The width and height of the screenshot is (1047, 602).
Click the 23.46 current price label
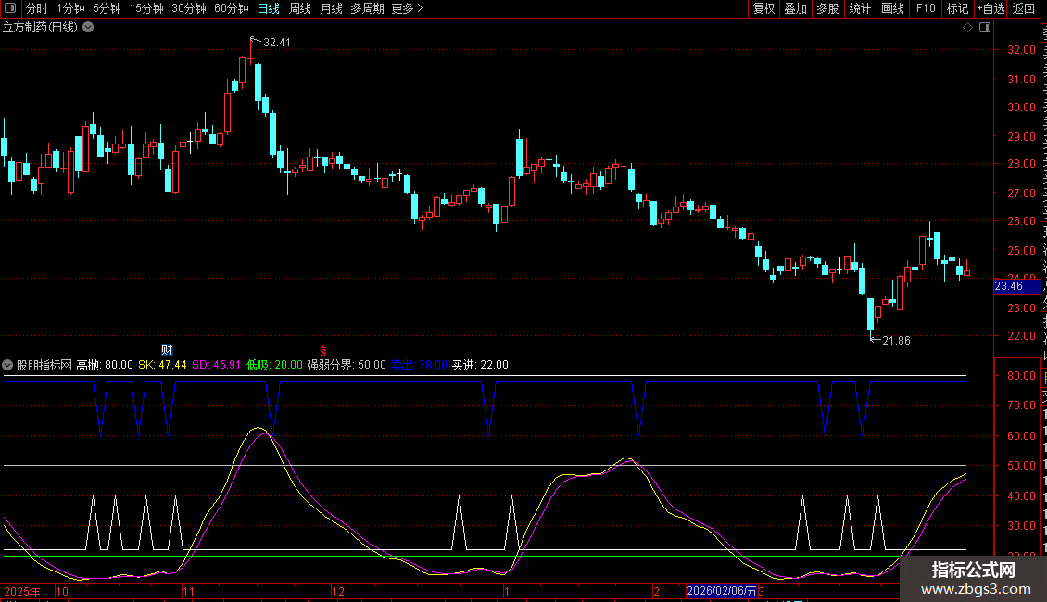tap(1008, 286)
